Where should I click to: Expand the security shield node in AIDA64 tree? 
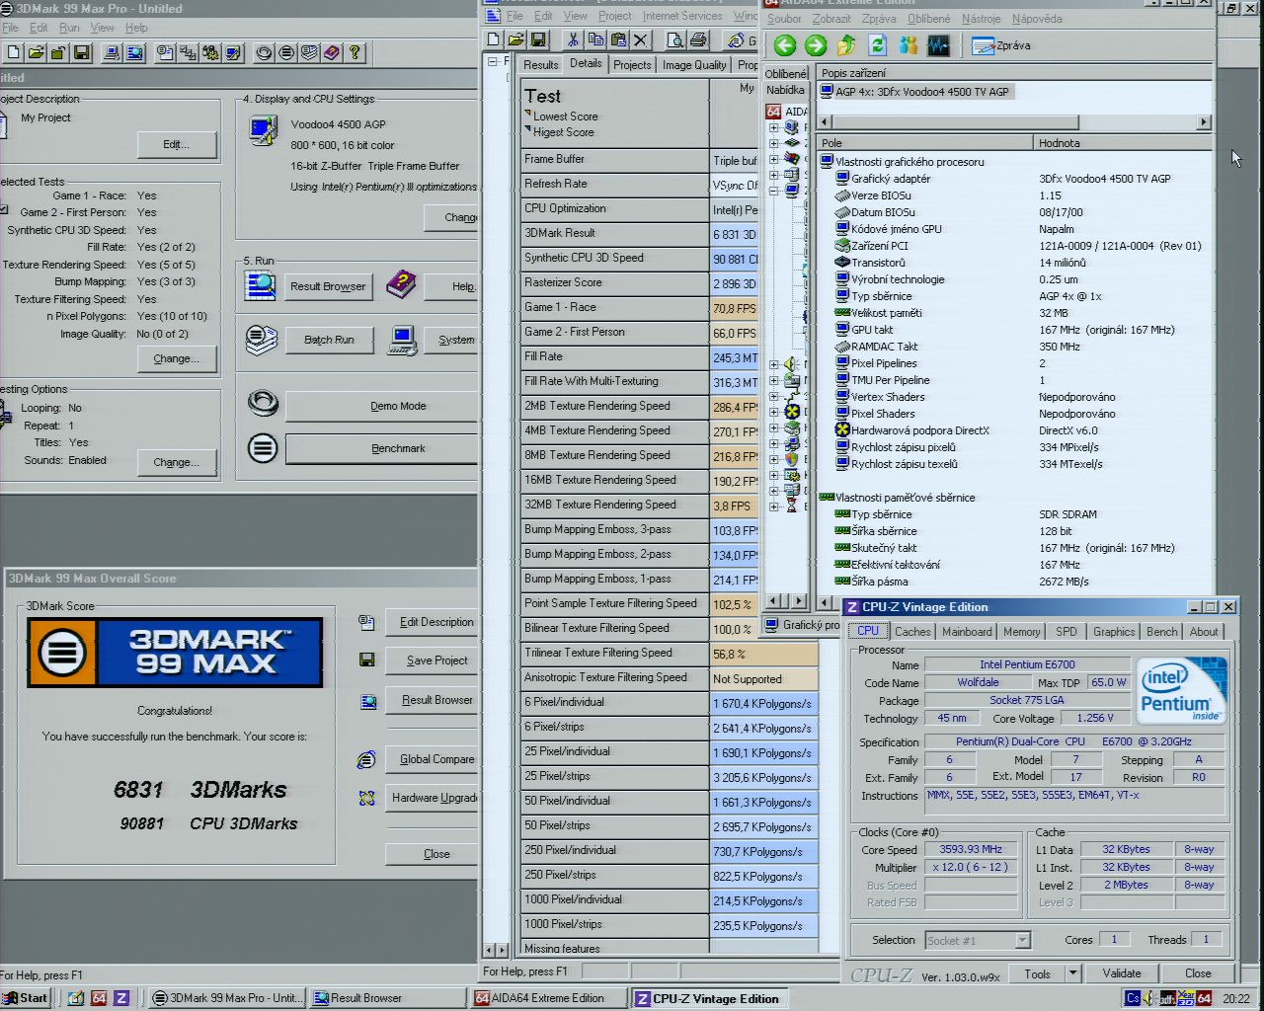pyautogui.click(x=774, y=458)
